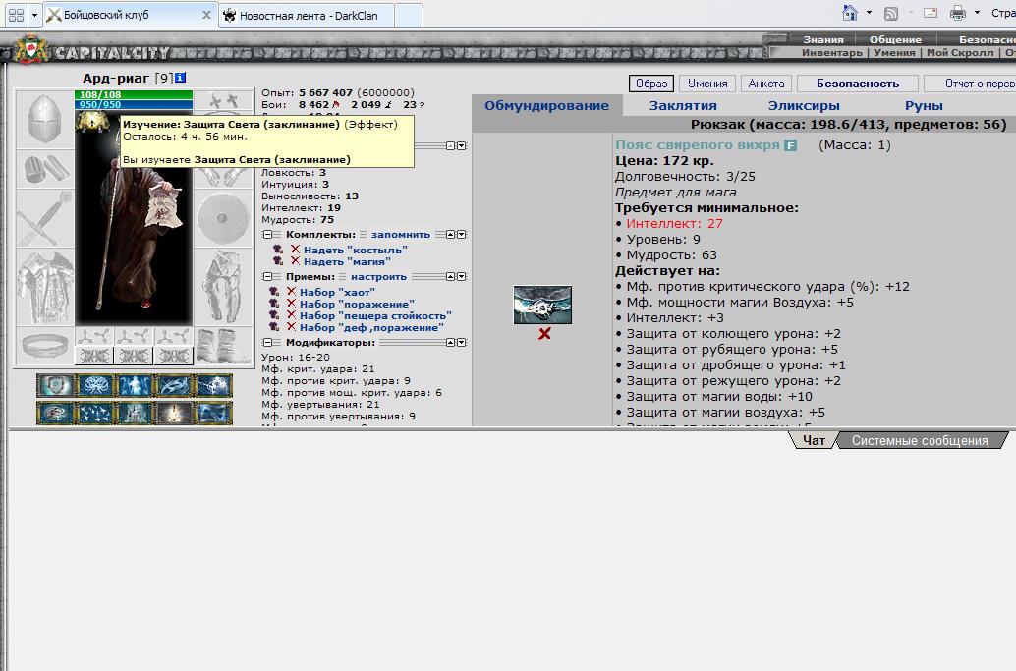This screenshot has width=1016, height=671.
Task: Select the bracers equipment slot
Action: click(x=45, y=169)
